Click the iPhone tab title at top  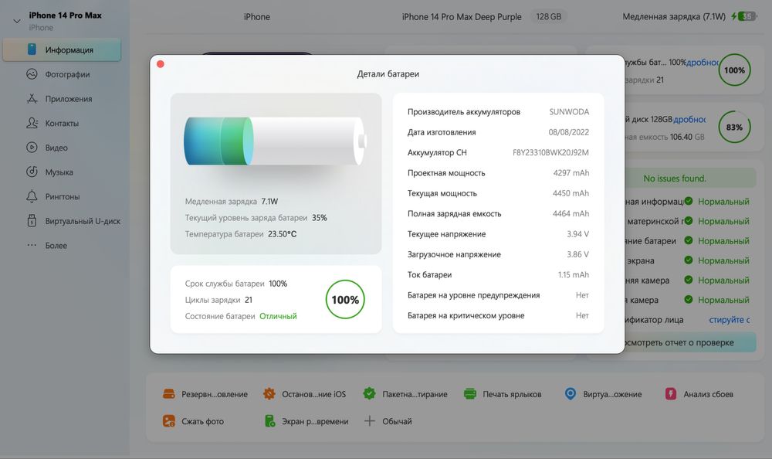(256, 17)
